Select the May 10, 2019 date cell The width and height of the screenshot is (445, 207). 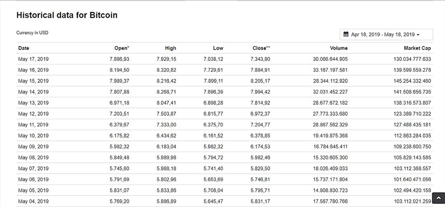[x=33, y=135]
